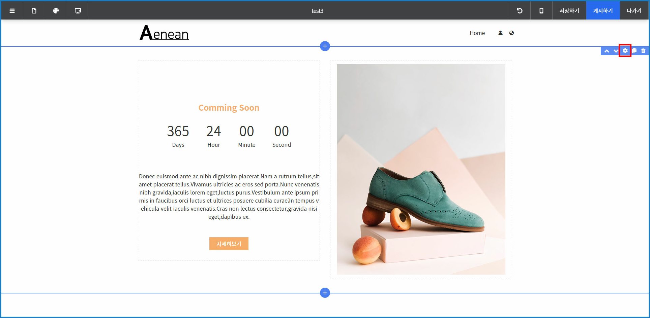Click the 저장하기 save button

click(x=569, y=11)
